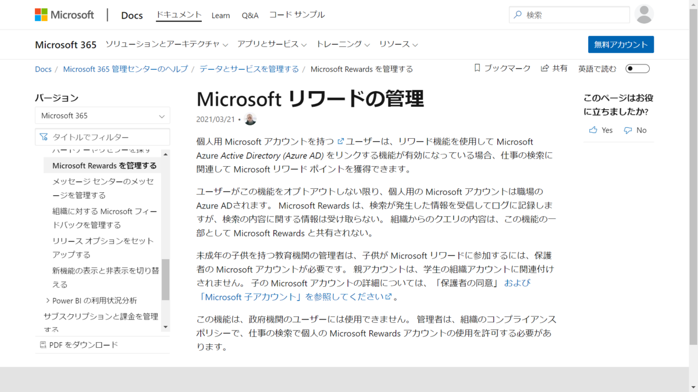This screenshot has width=698, height=392.
Task: Click the search magnifier icon
Action: [518, 15]
